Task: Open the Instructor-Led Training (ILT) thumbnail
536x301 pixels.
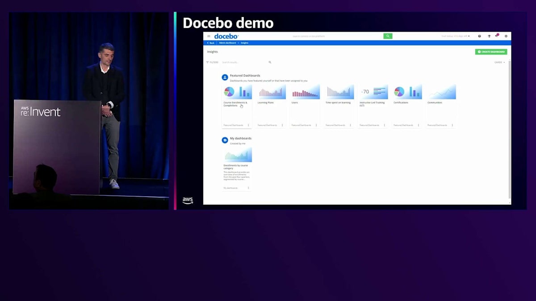Action: 373,92
